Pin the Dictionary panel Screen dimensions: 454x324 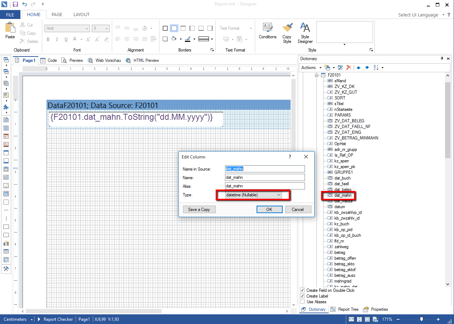(x=442, y=58)
